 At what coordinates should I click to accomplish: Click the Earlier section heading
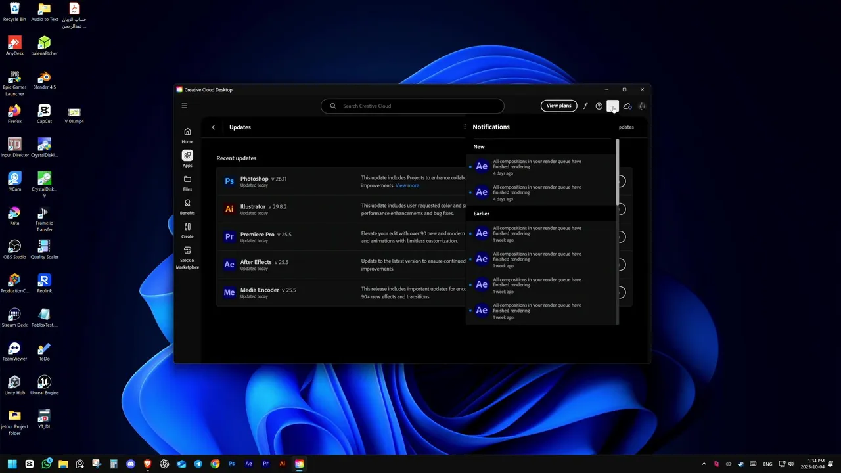pyautogui.click(x=481, y=214)
